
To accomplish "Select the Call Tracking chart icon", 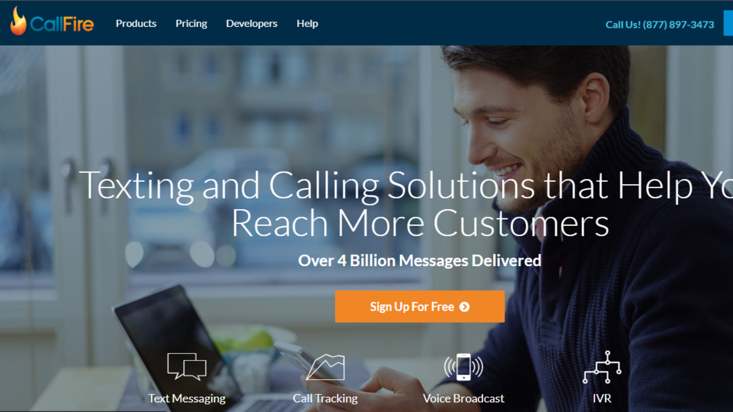I will (x=325, y=367).
